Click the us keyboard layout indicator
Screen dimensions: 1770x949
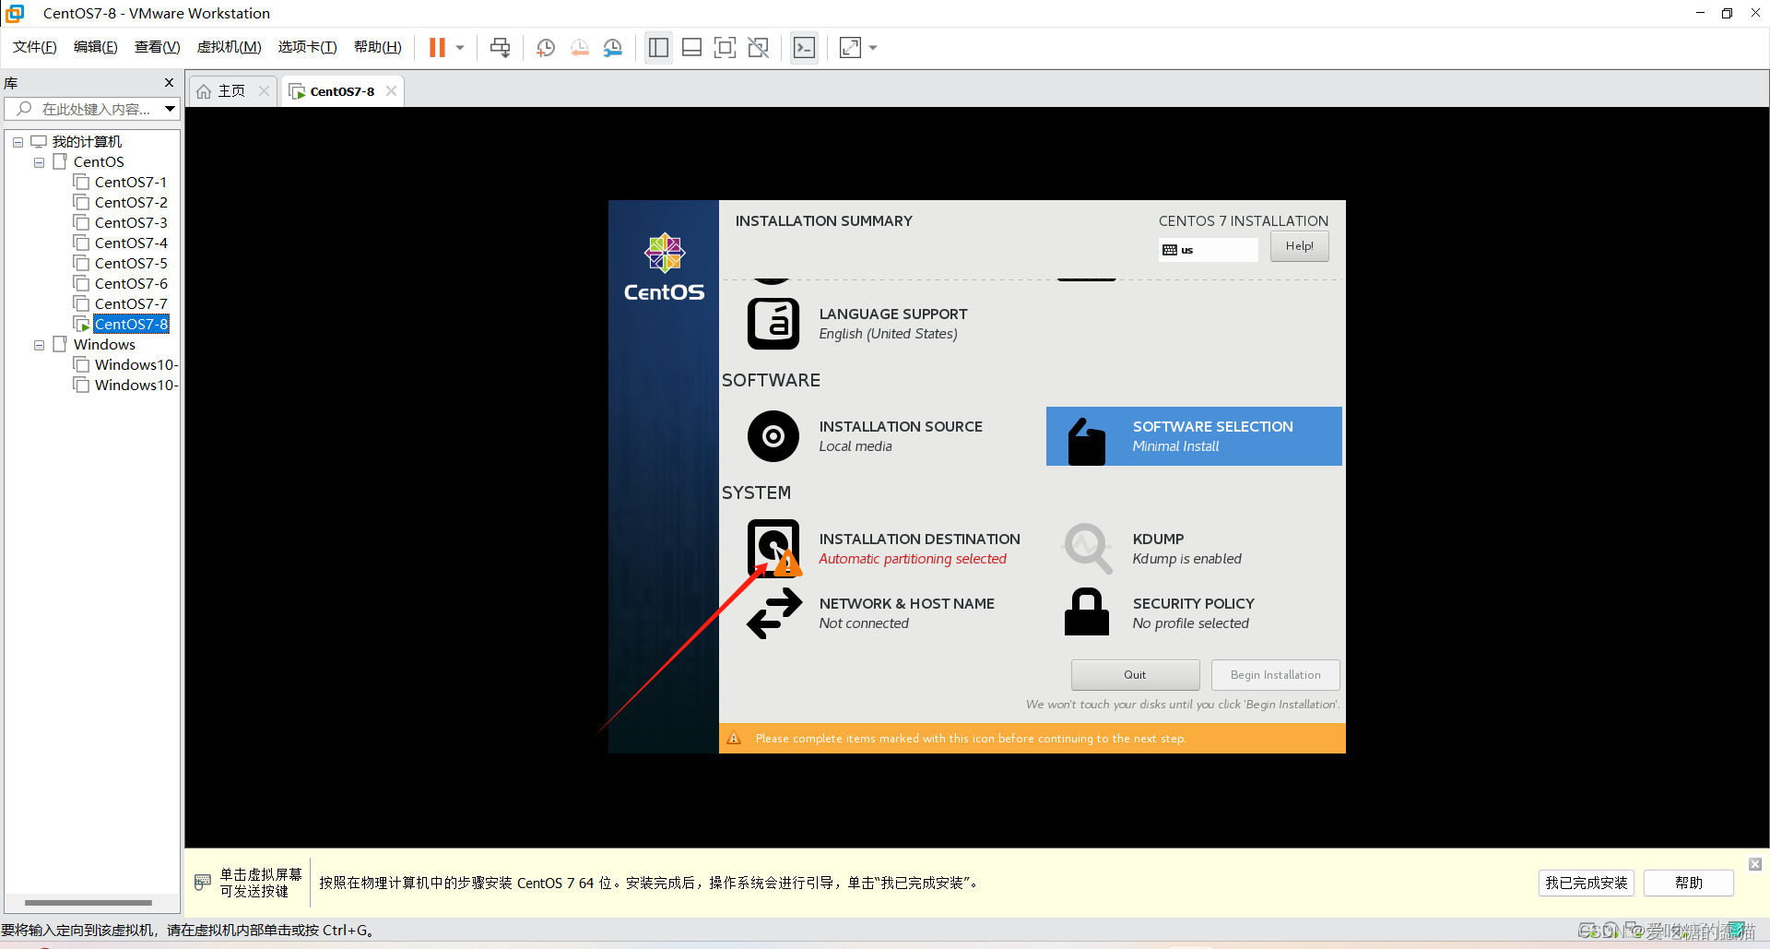1208,250
